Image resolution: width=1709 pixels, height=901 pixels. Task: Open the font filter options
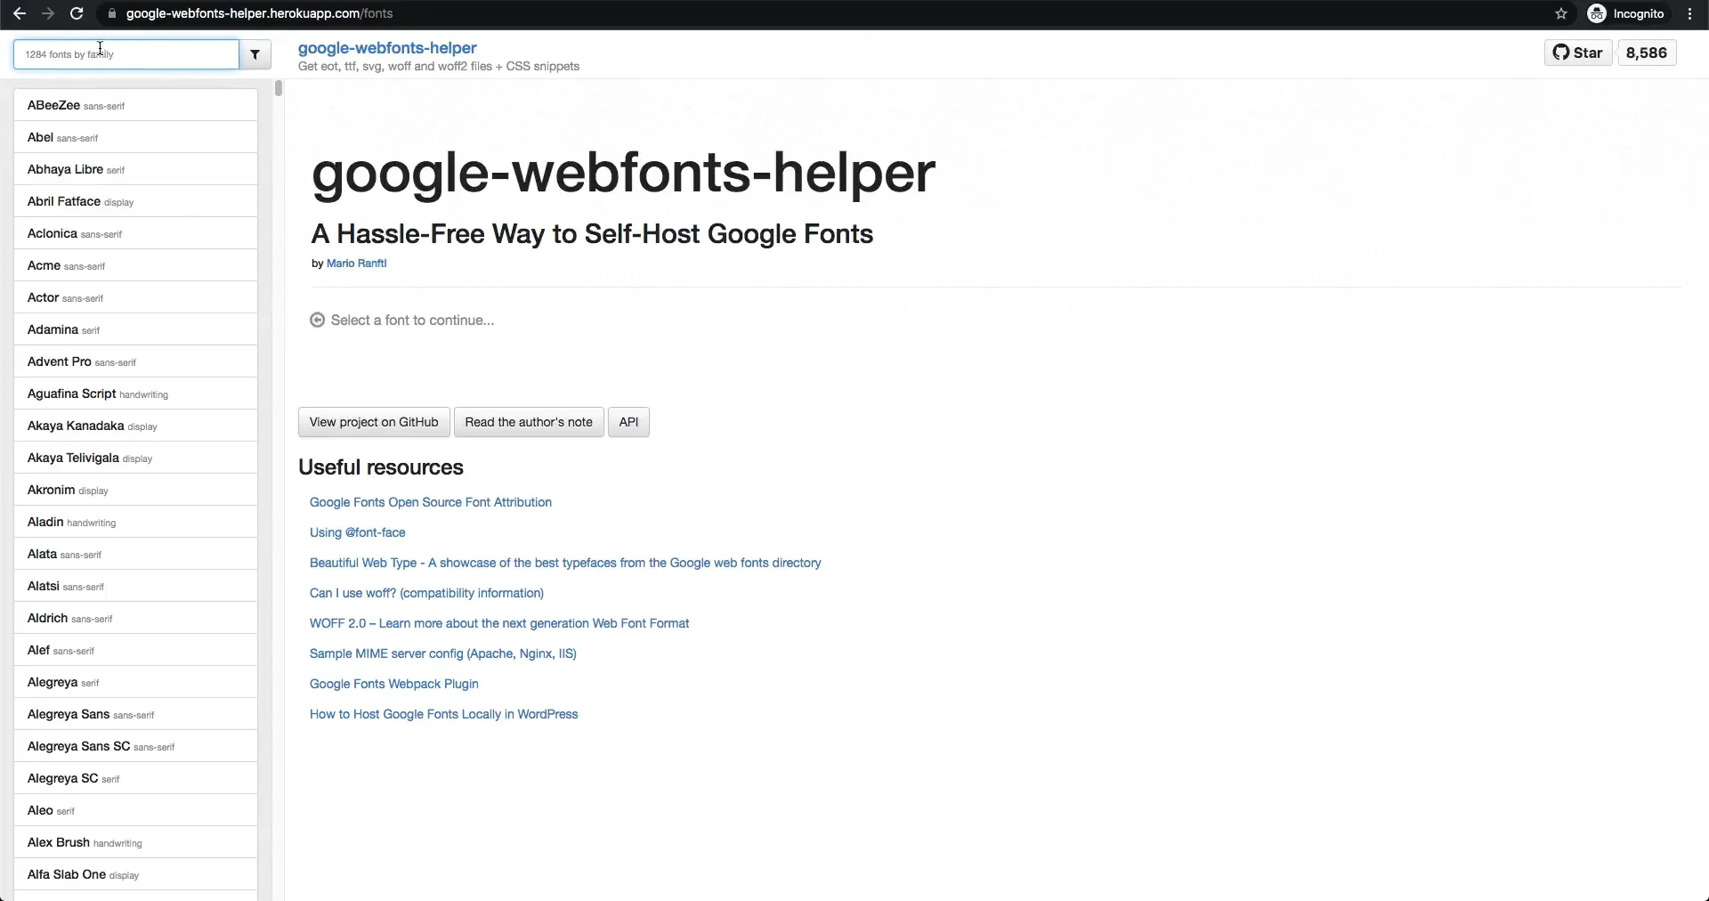coord(255,54)
